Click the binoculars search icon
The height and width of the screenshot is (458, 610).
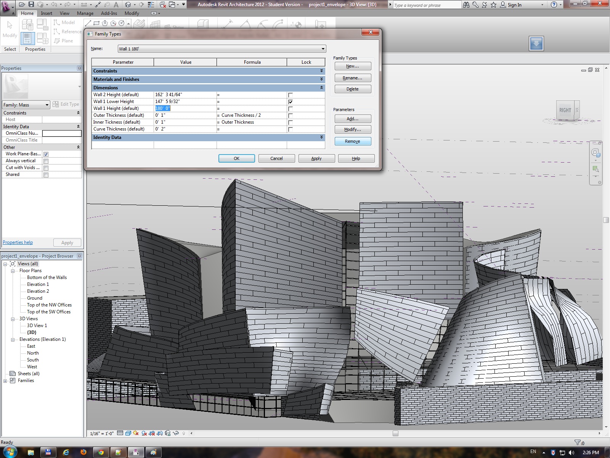(466, 5)
